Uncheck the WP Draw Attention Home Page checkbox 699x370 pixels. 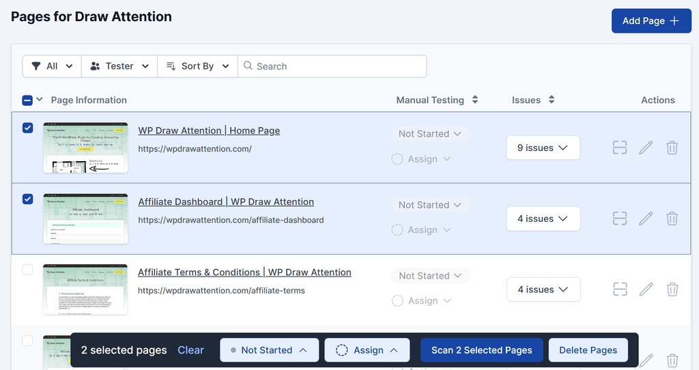click(x=27, y=128)
